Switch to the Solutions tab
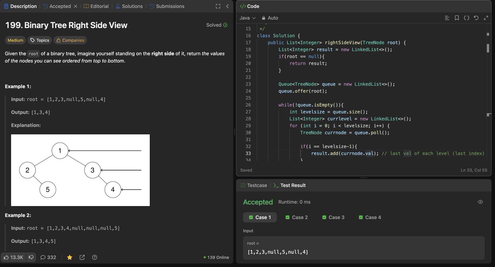The image size is (495, 267). click(x=129, y=6)
